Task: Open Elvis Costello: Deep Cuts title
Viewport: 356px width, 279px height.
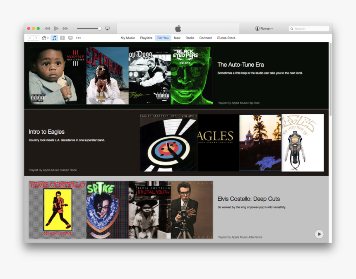Action: pos(249,199)
